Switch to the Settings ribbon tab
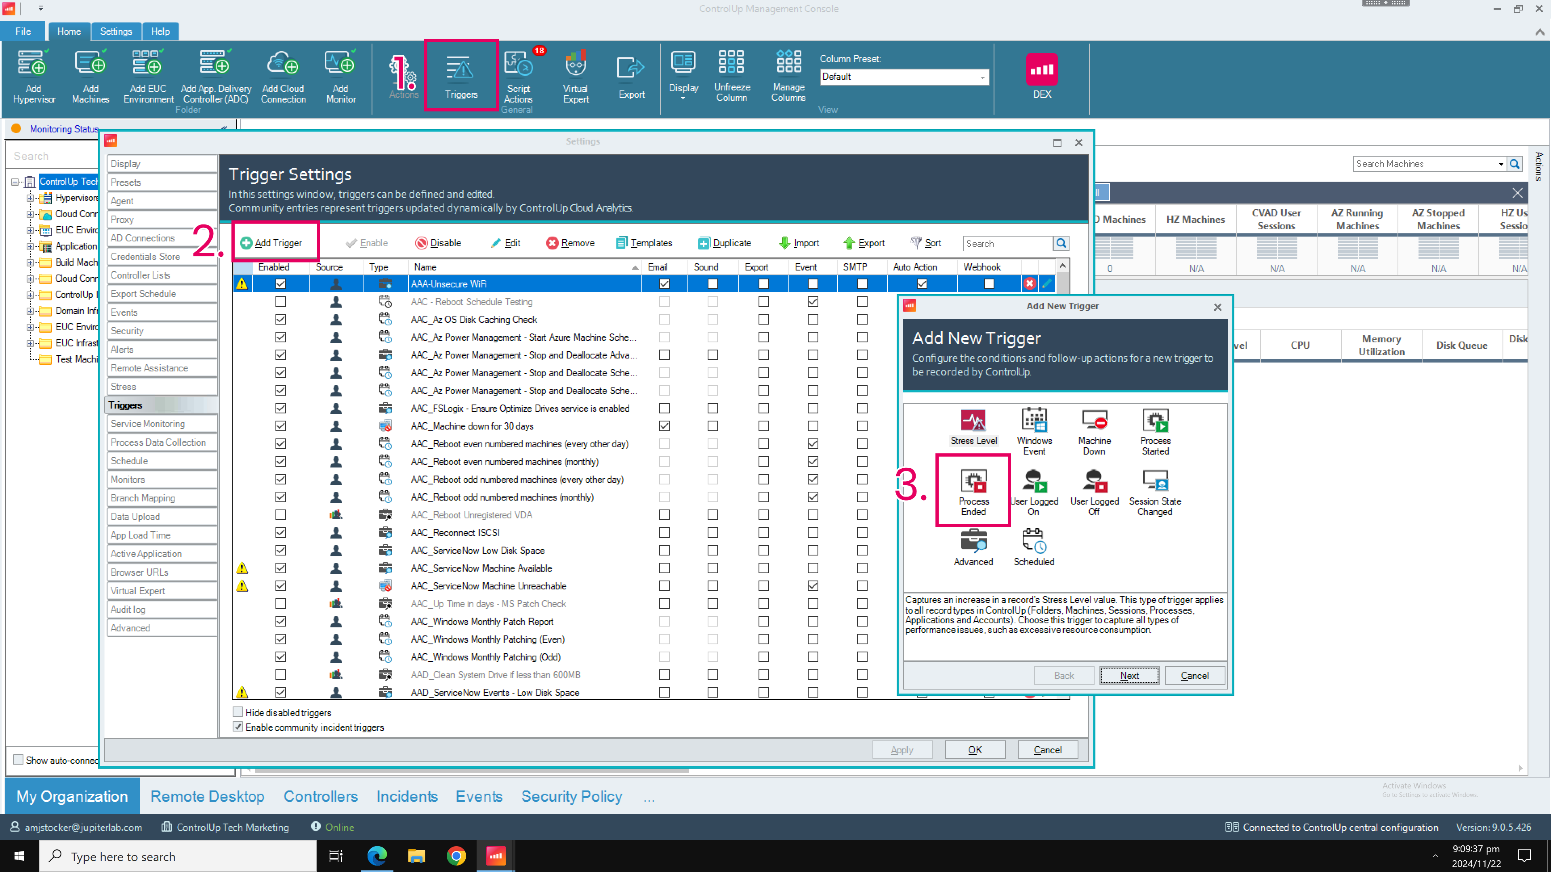Image resolution: width=1551 pixels, height=872 pixels. [x=116, y=31]
